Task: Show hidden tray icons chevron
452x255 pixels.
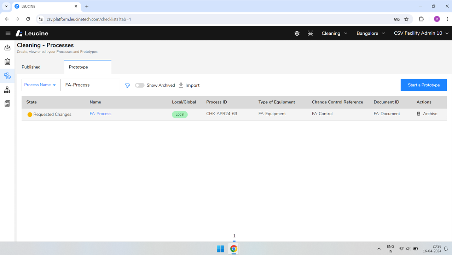Action: click(379, 249)
